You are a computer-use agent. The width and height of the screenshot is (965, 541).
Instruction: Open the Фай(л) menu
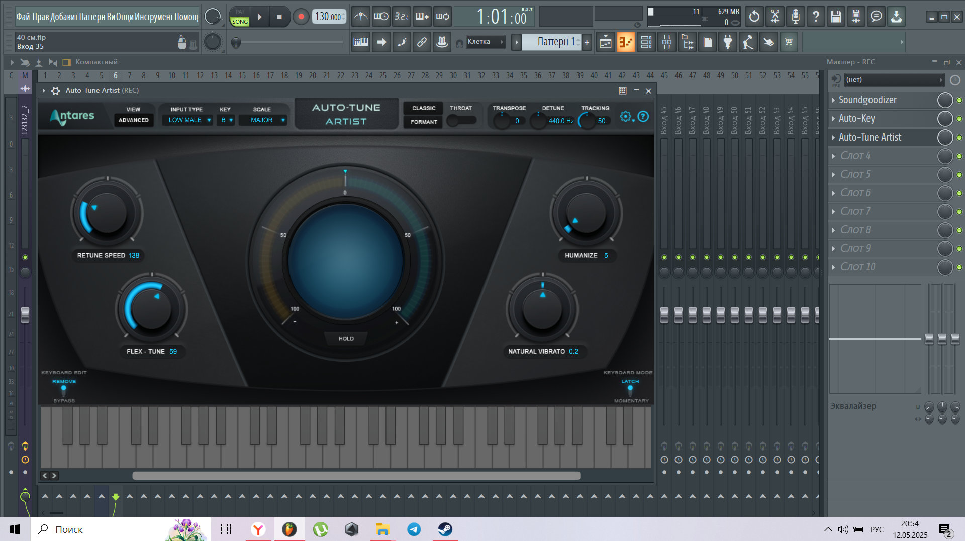point(23,17)
